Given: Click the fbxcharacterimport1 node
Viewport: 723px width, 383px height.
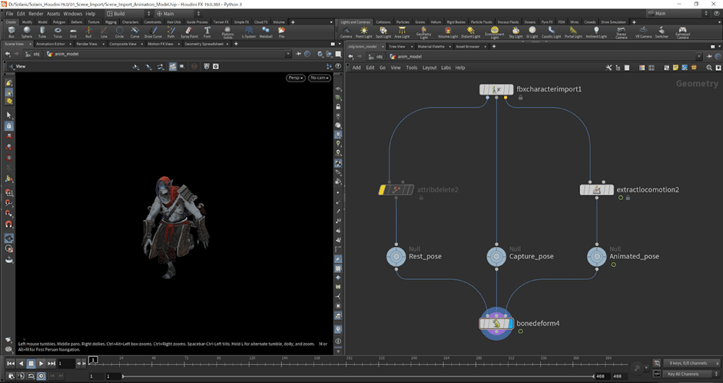Looking at the screenshot, I should point(497,90).
